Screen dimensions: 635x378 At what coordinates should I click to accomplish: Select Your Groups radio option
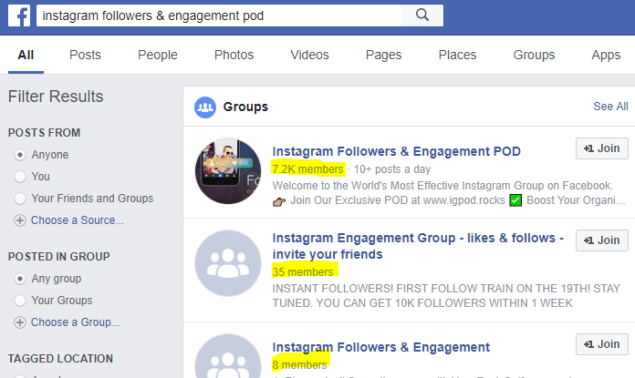(x=20, y=301)
